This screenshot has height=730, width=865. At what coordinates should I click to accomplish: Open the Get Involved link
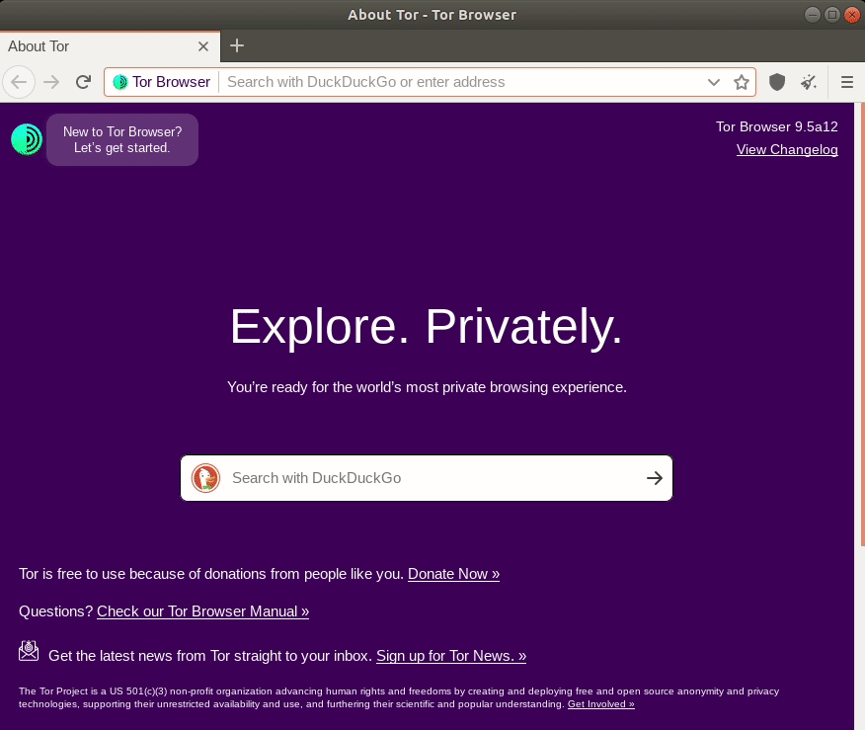tap(600, 704)
